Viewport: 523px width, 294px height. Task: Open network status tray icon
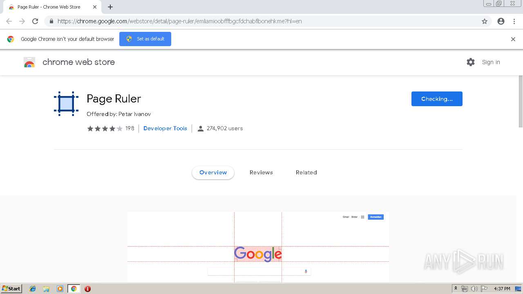(x=465, y=289)
